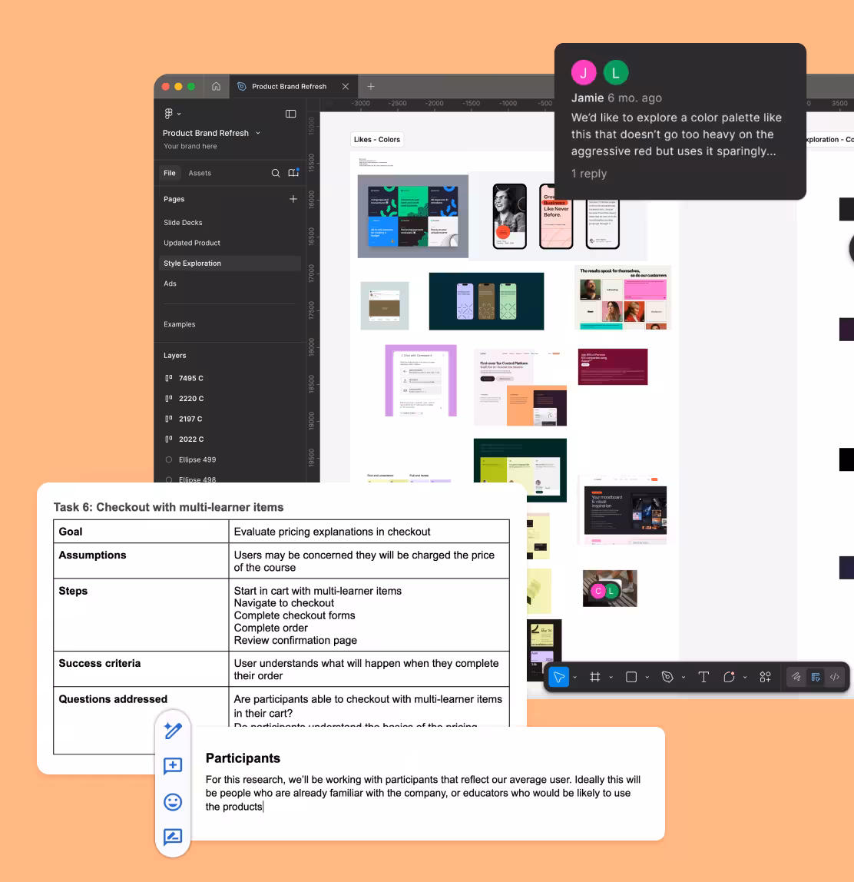This screenshot has height=882, width=854.
Task: Close the Product Brand Refresh tab
Action: tap(345, 87)
